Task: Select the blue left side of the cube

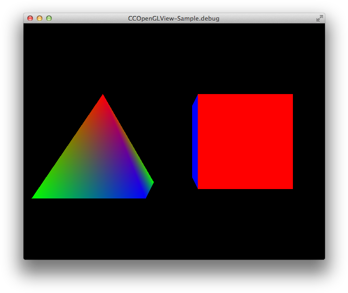Action: pos(194,141)
